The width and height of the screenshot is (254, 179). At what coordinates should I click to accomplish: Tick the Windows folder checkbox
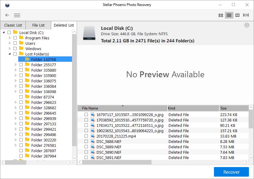pyautogui.click(x=15, y=49)
